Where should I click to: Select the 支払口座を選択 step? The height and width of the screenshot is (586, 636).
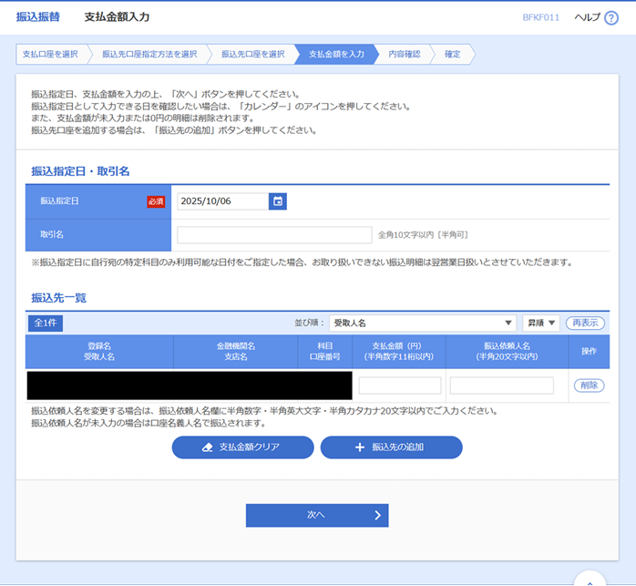coord(50,54)
